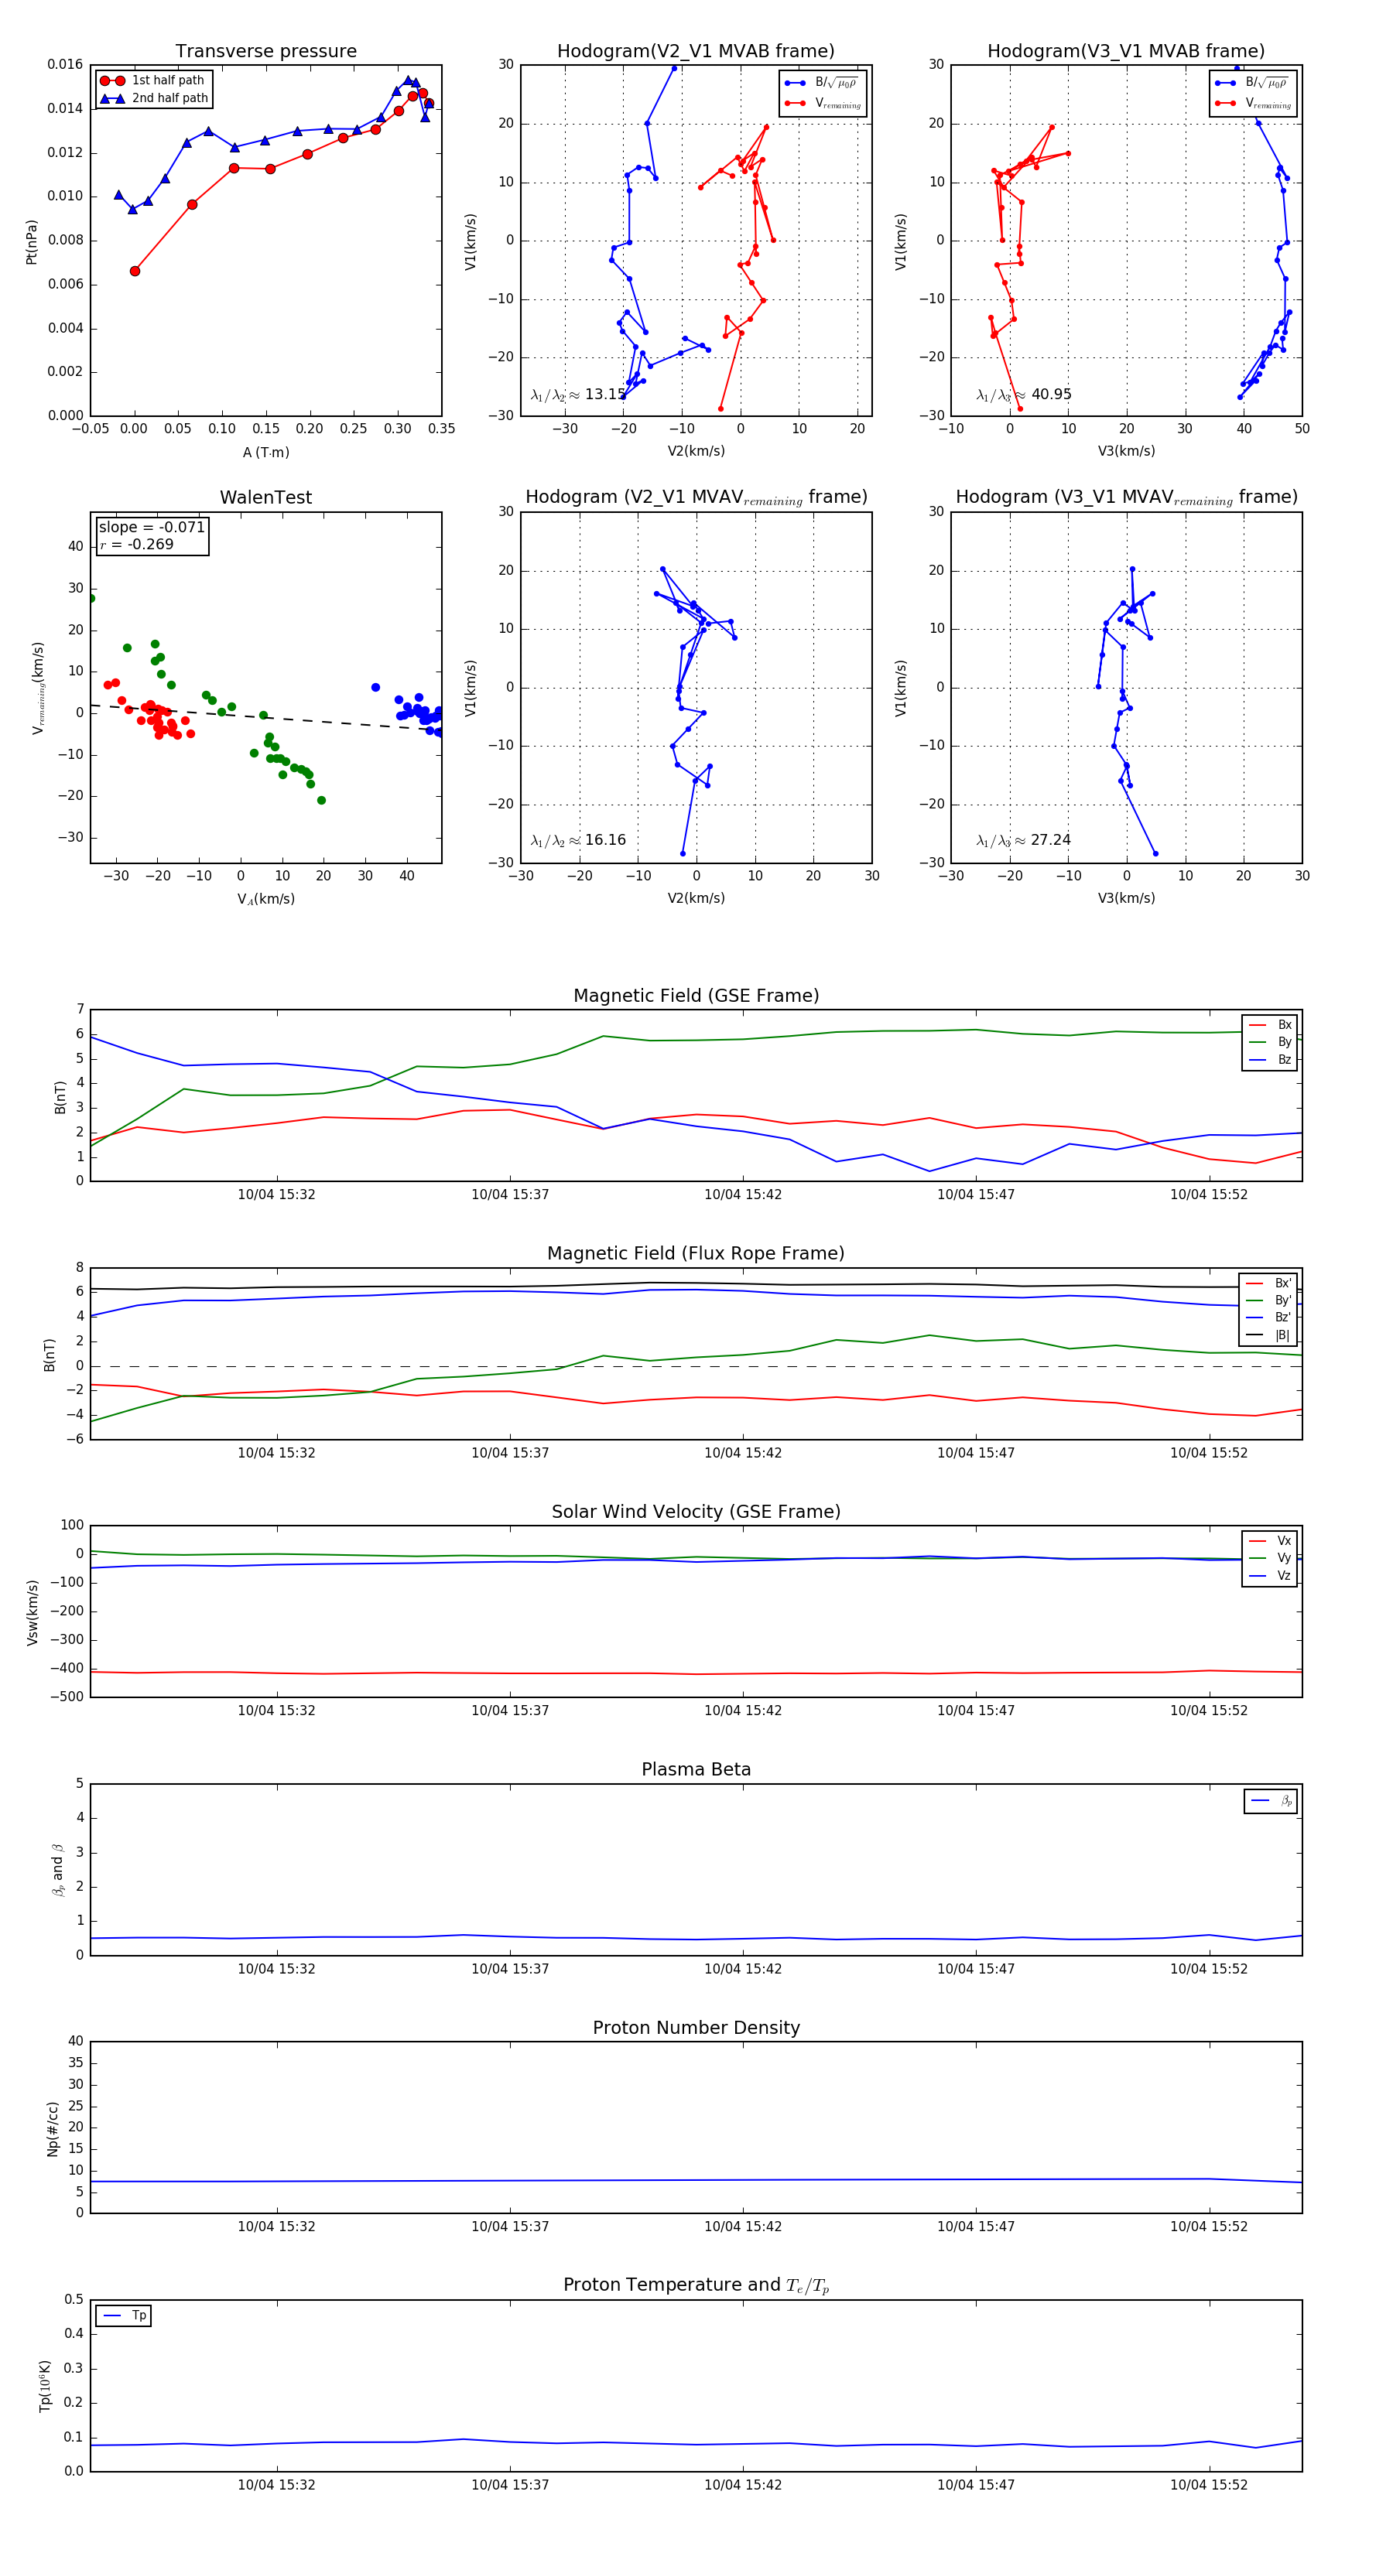The image size is (1393, 2553).
Task: Click the 'Plasma Beta' plot title
Action: (696, 1770)
